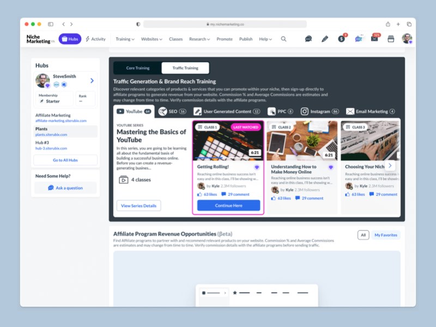
Task: Expand the Training dropdown menu
Action: pos(125,39)
